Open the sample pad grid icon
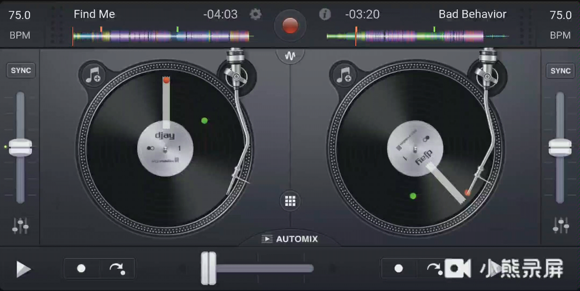The width and height of the screenshot is (580, 291). tap(290, 201)
